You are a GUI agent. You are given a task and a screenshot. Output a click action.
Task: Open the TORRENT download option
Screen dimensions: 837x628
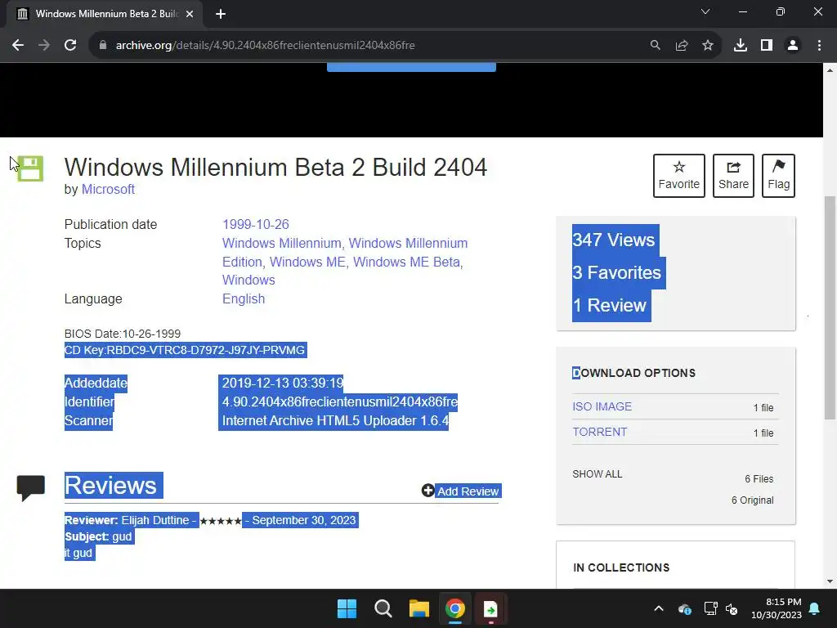click(x=599, y=432)
